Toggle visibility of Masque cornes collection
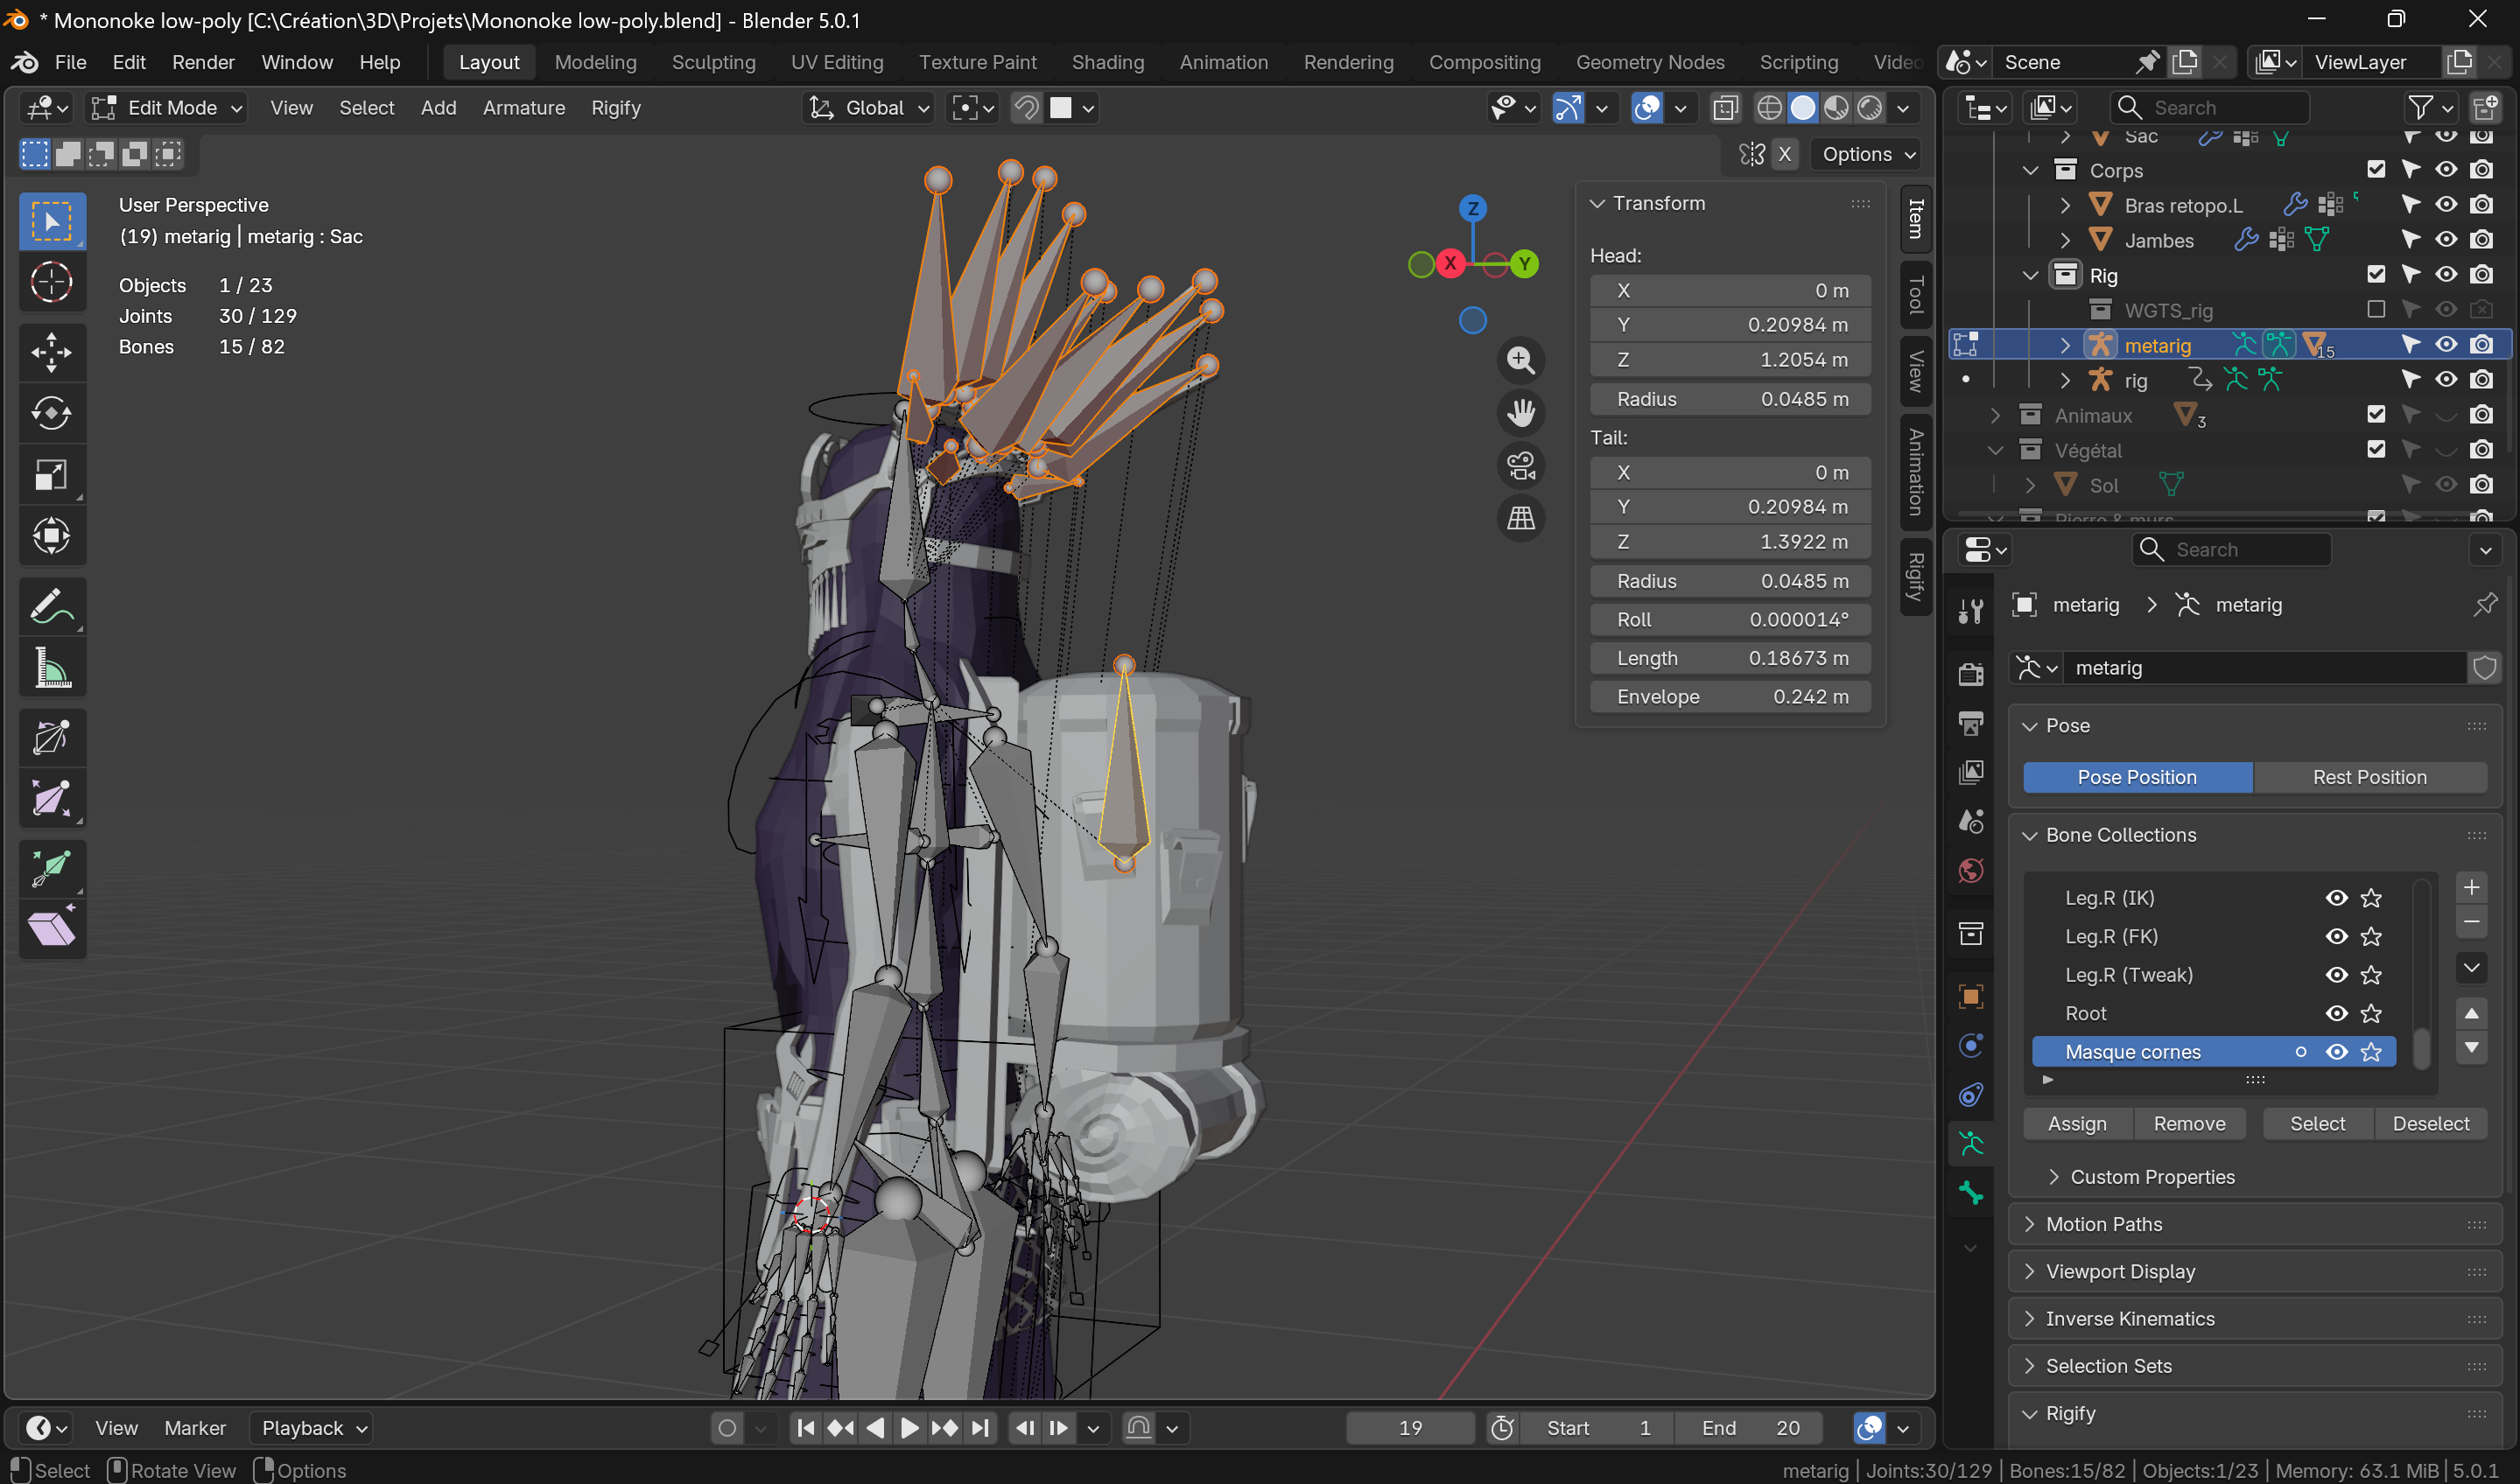This screenshot has width=2520, height=1484. coord(2336,1052)
